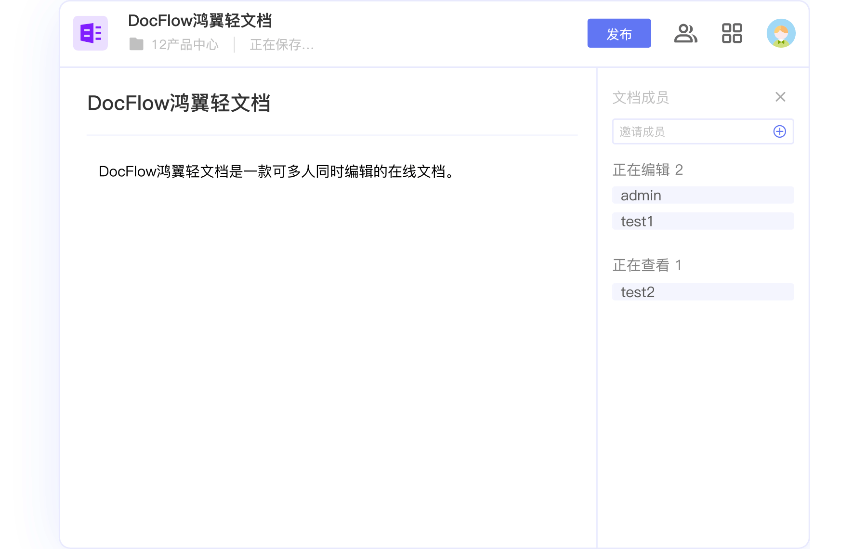
Task: Open the 12产品中心 folder link
Action: pos(185,44)
